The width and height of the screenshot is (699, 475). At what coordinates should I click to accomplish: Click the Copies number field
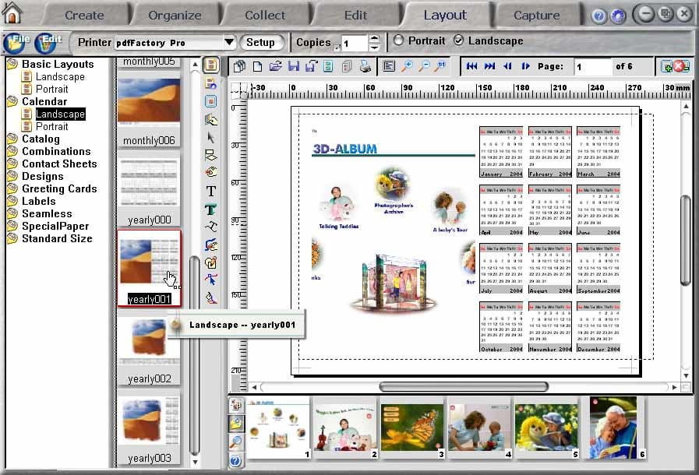point(355,44)
